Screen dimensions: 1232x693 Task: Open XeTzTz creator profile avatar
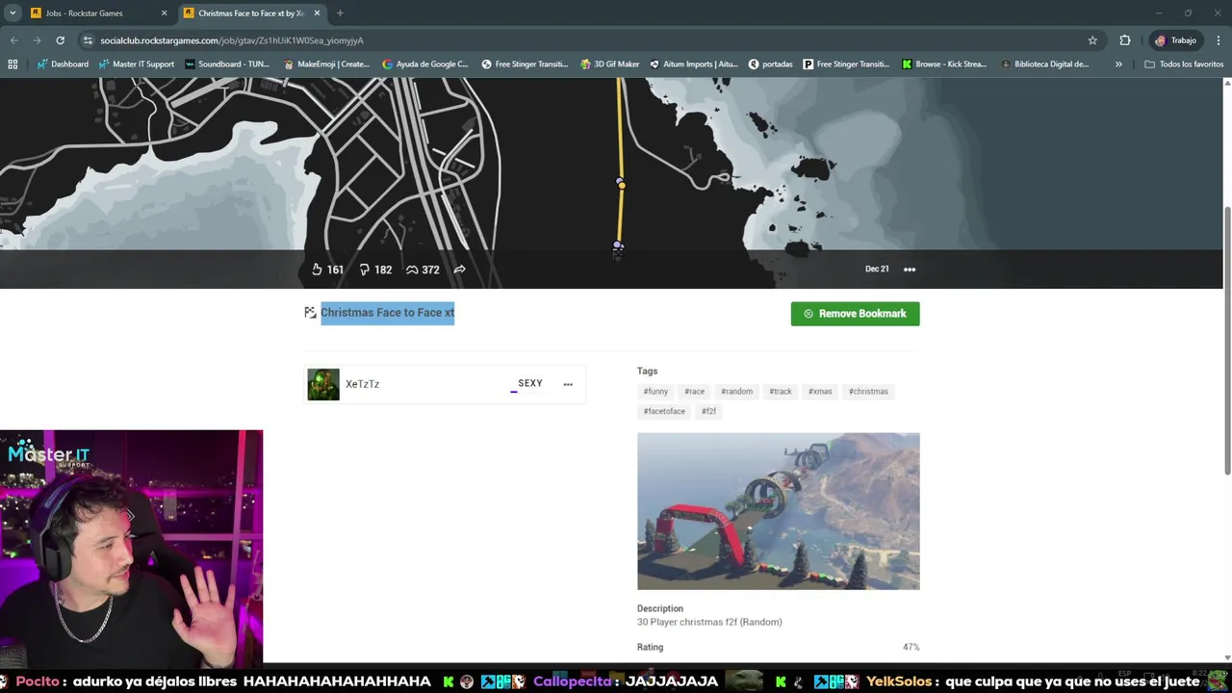(x=323, y=384)
